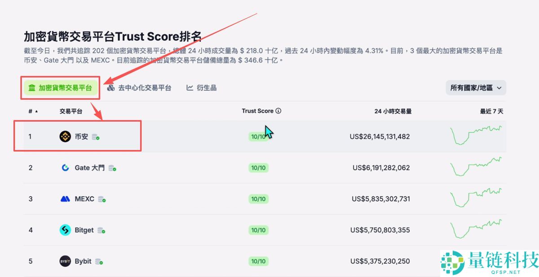Click the Trust Score info icon
The image size is (539, 277).
click(x=278, y=111)
